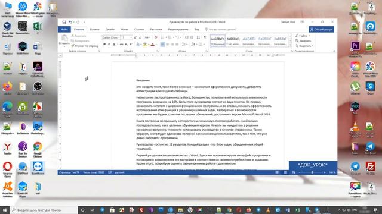Open the line spacing dropdown
382x214 pixels.
click(x=184, y=44)
